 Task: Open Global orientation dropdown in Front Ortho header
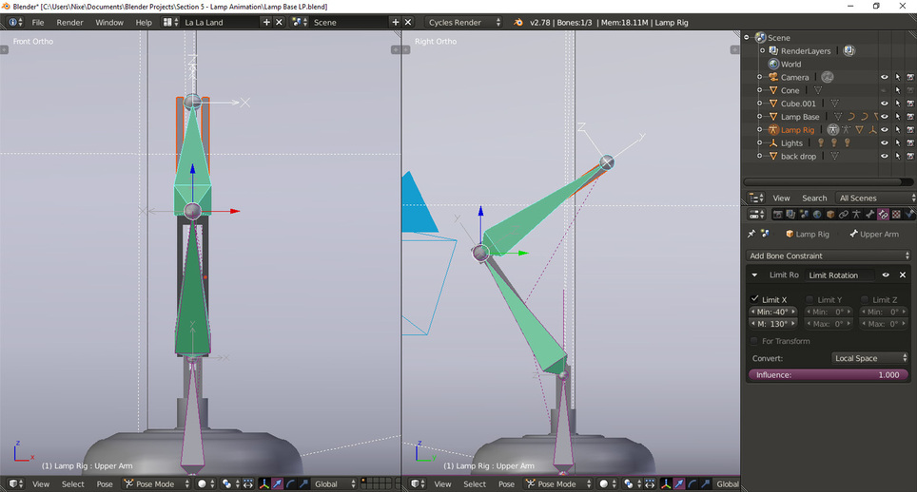click(334, 483)
